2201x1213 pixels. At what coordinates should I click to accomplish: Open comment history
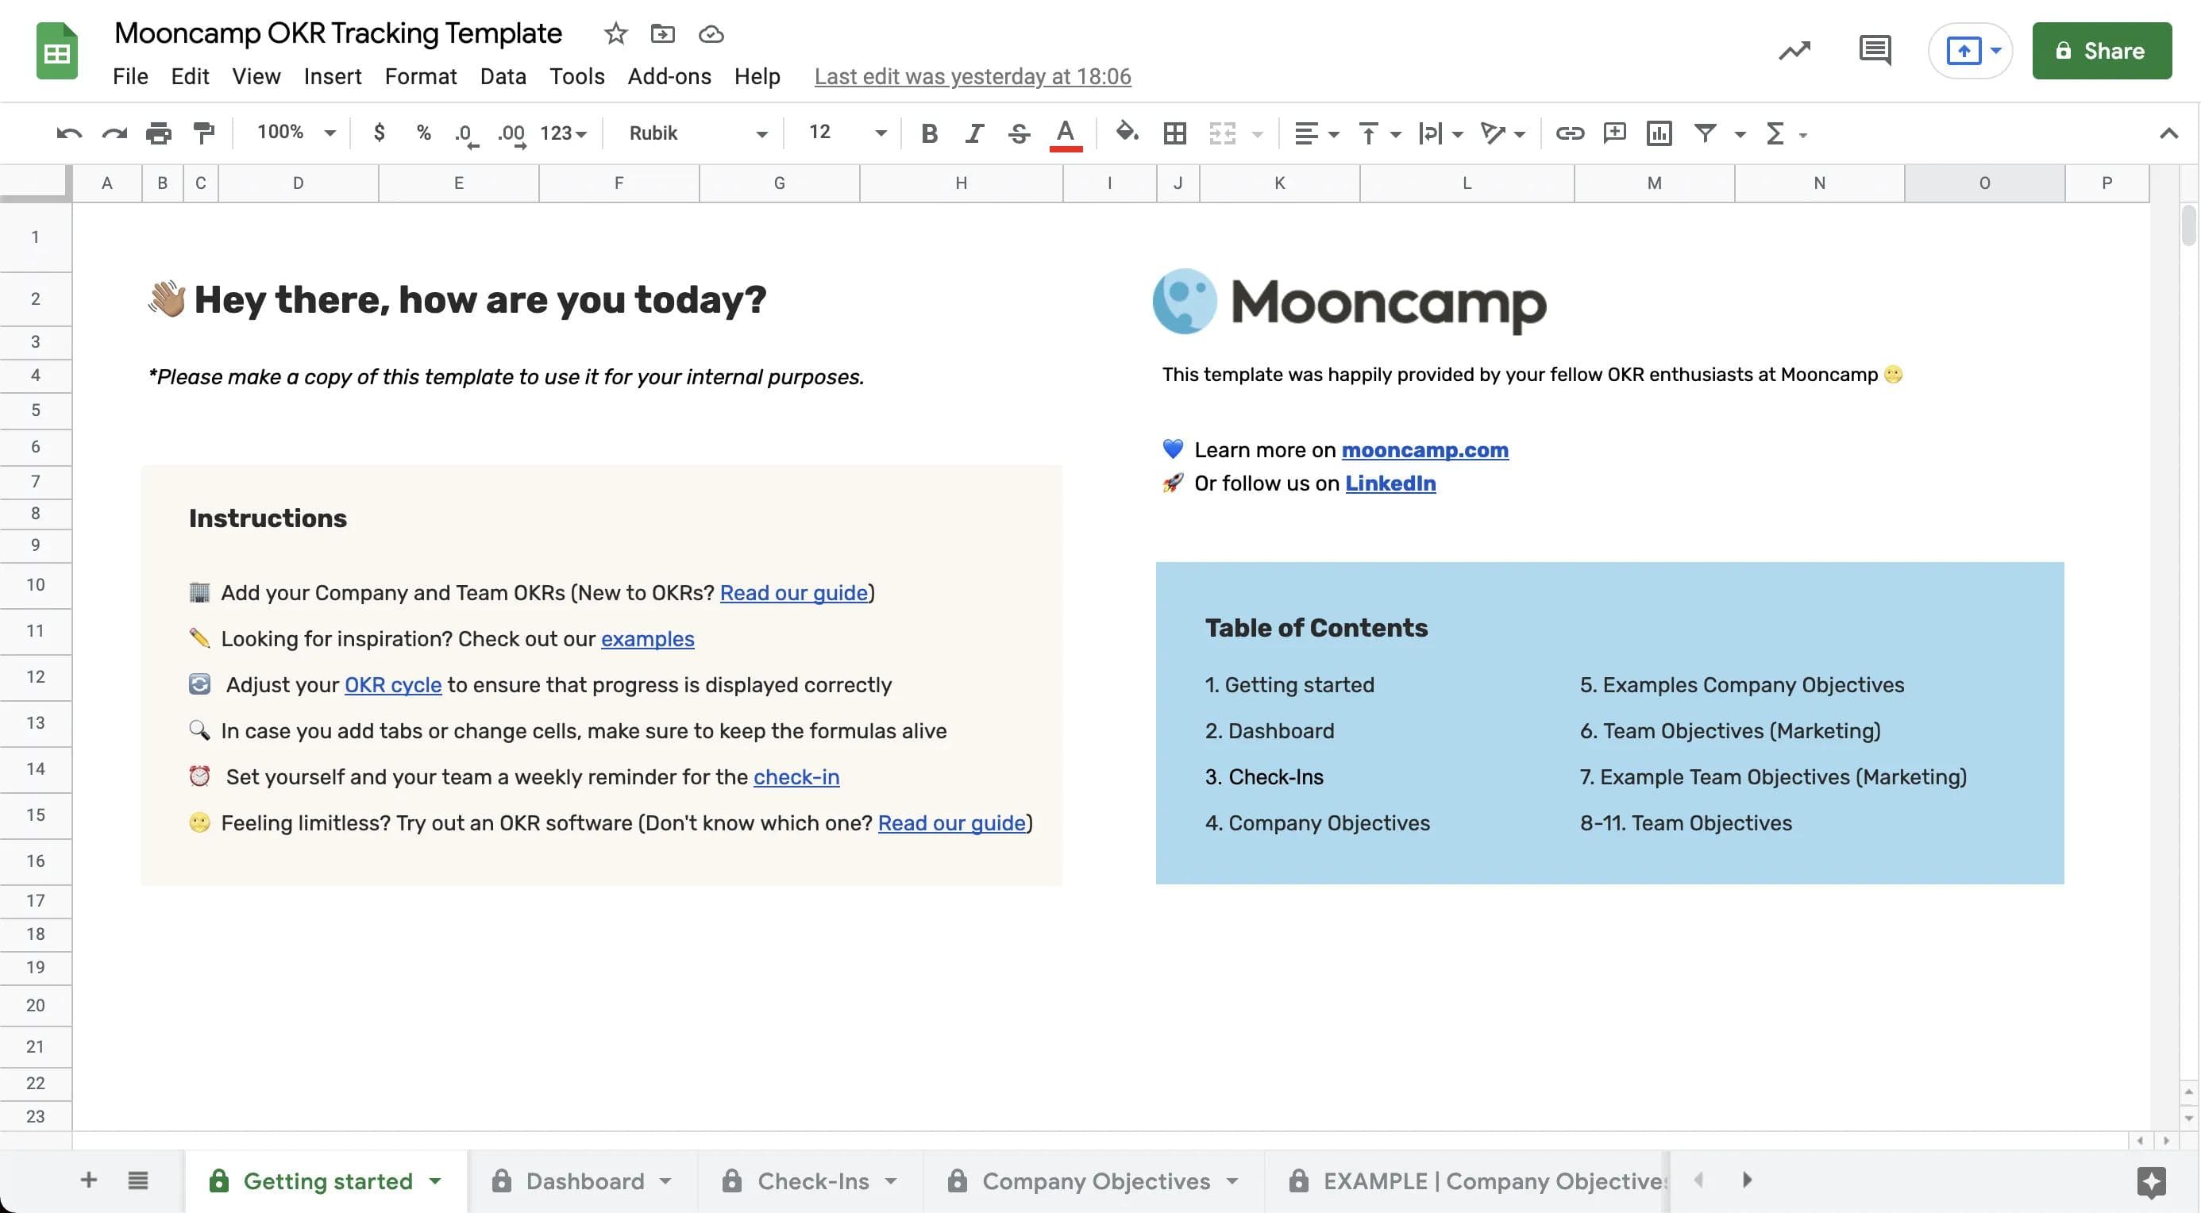point(1875,50)
